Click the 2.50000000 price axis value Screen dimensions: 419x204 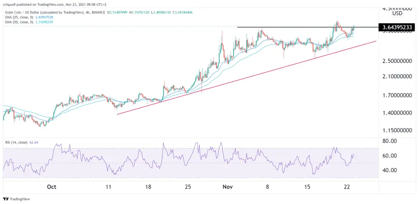click(x=398, y=61)
